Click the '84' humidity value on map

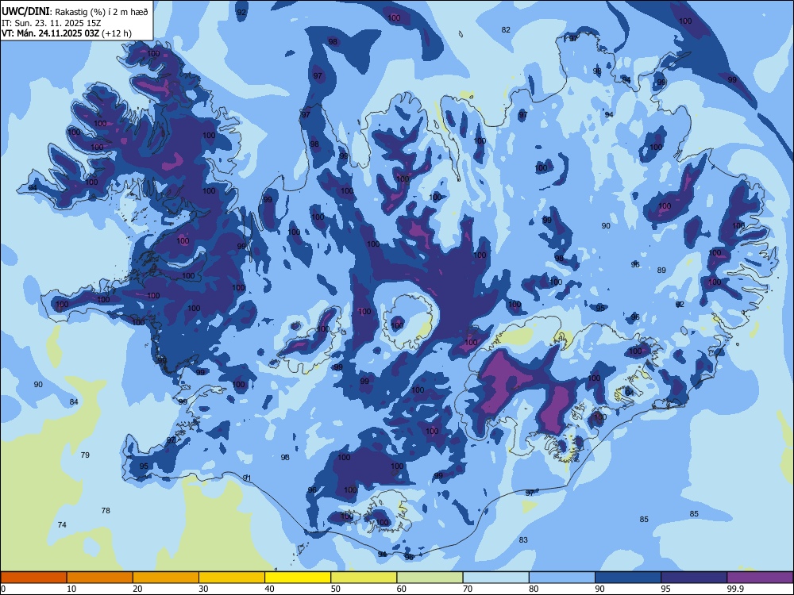[74, 401]
